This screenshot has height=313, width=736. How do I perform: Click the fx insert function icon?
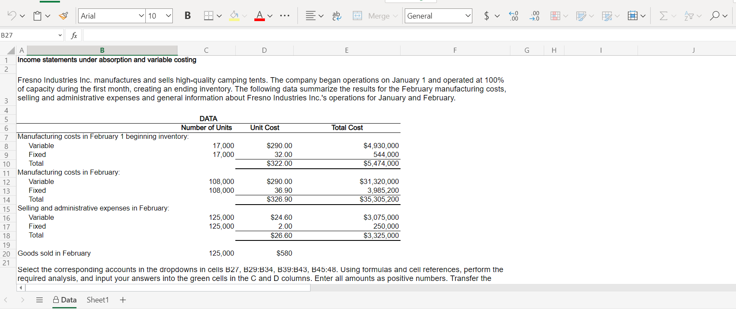point(74,35)
